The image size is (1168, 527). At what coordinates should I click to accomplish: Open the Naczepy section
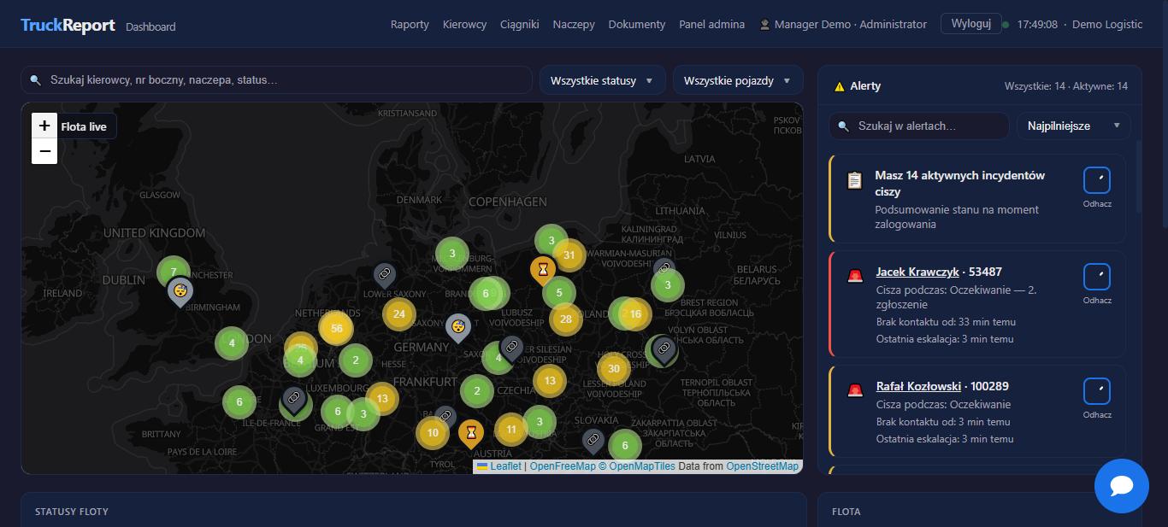click(574, 25)
